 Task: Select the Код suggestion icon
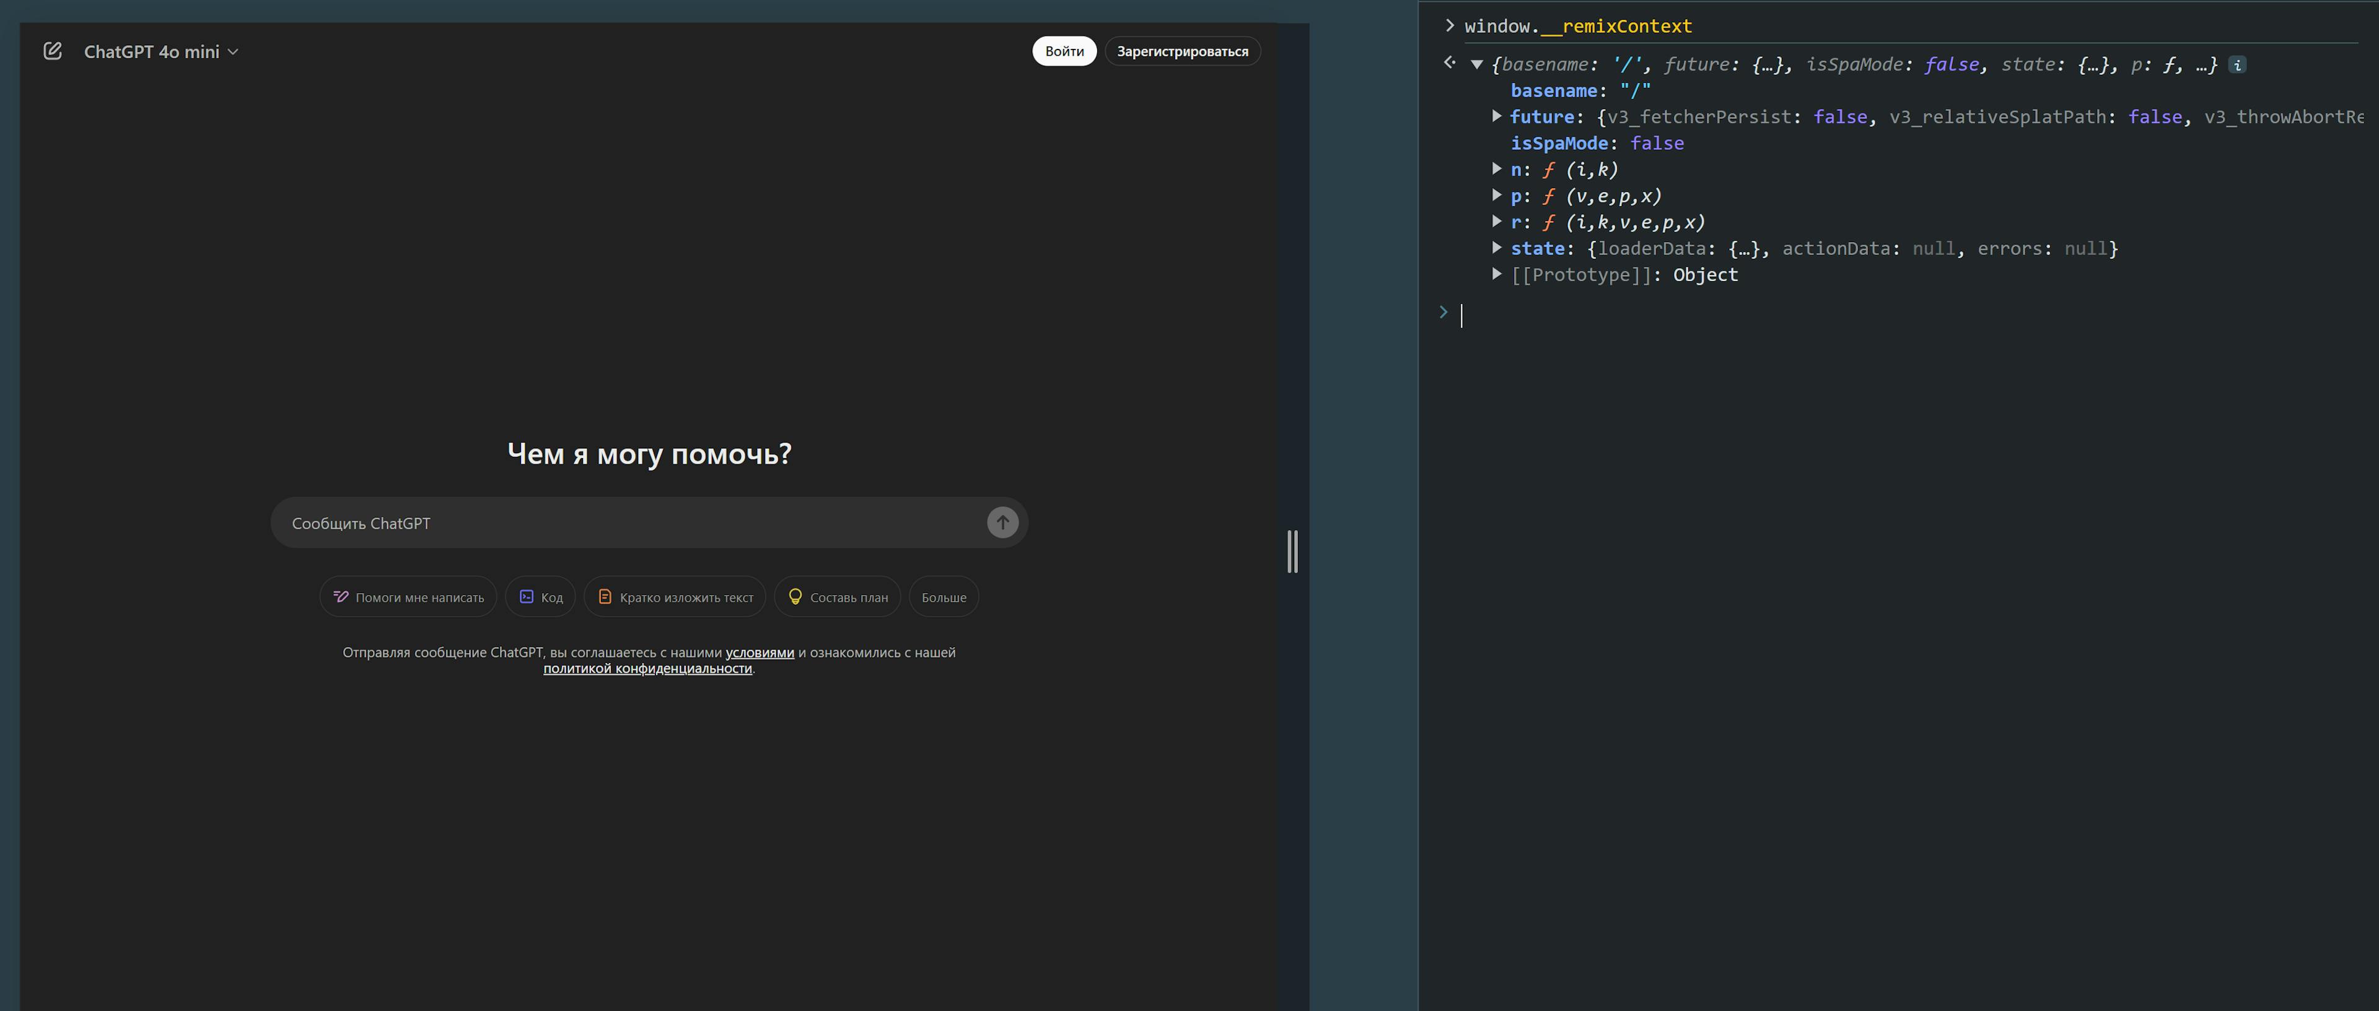click(x=527, y=596)
